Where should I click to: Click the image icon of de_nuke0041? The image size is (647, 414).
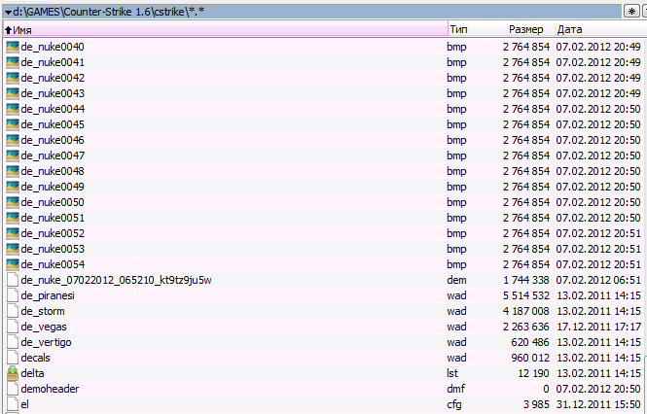pos(13,62)
